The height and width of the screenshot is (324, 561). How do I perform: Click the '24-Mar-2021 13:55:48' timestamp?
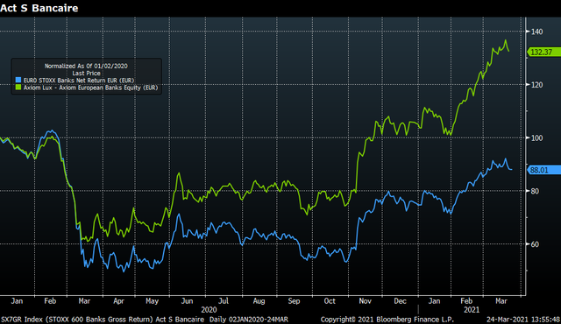coord(523,320)
